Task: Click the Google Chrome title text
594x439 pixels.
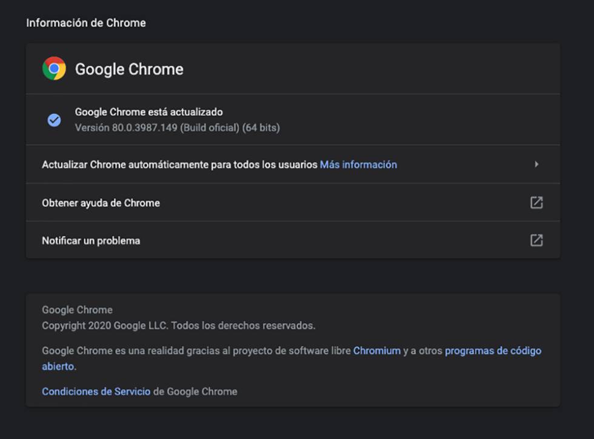Action: pyautogui.click(x=129, y=69)
